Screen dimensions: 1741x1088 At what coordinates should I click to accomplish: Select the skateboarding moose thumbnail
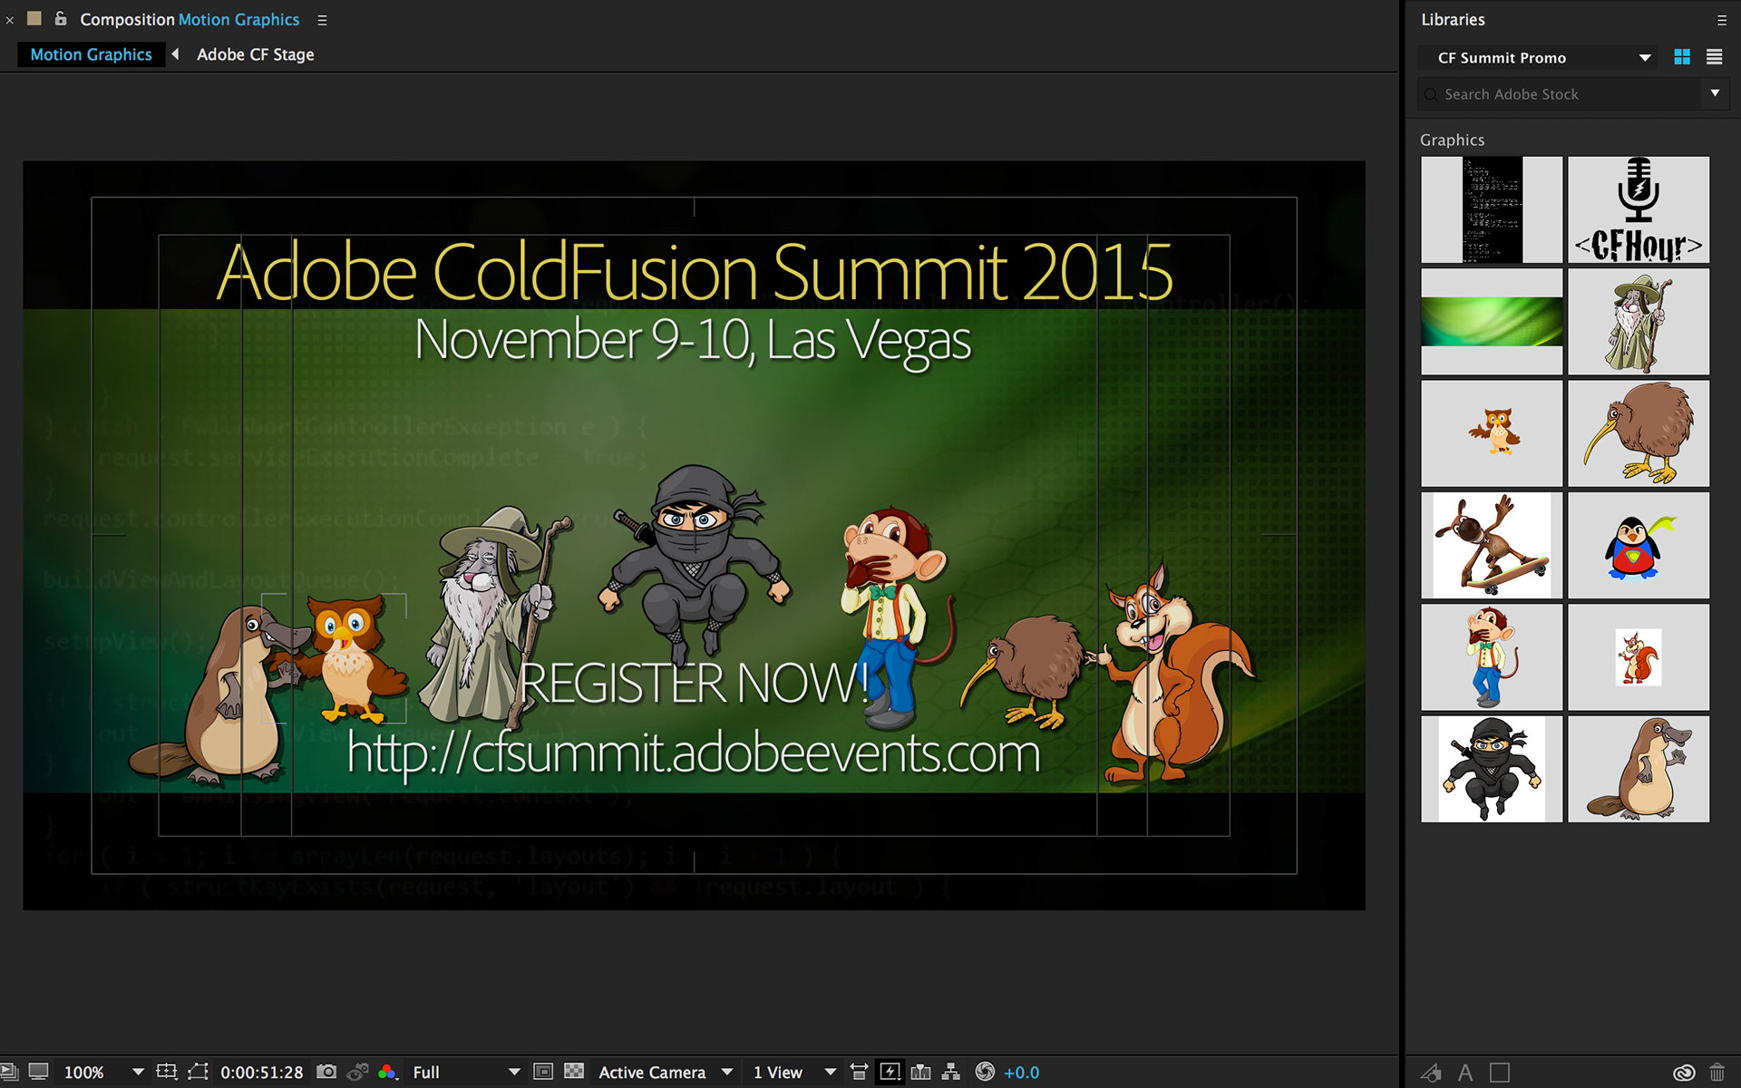[x=1492, y=546]
